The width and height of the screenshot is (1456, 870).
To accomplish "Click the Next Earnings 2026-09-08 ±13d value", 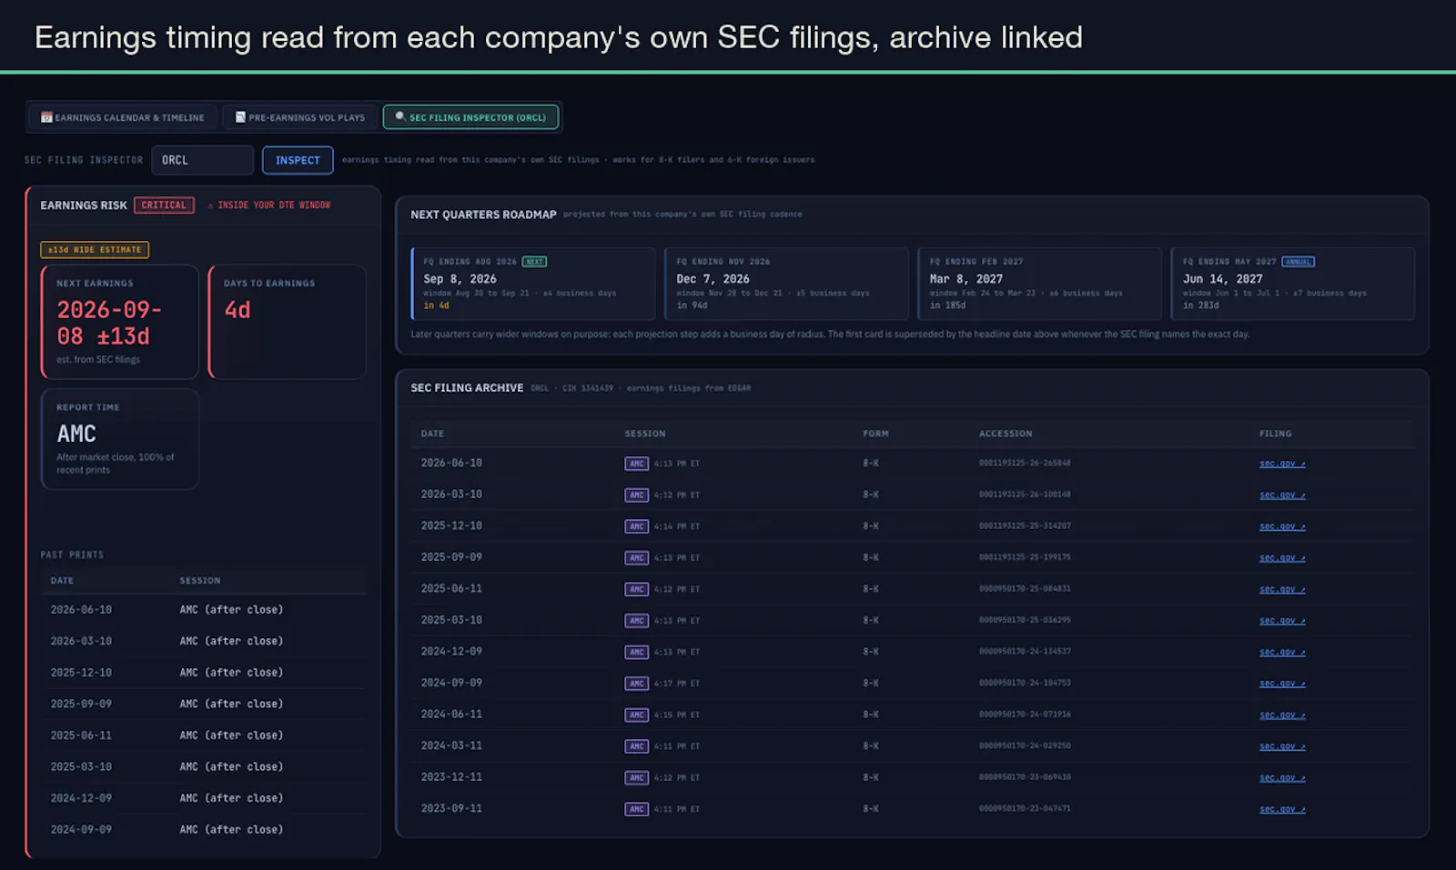I will pos(109,323).
